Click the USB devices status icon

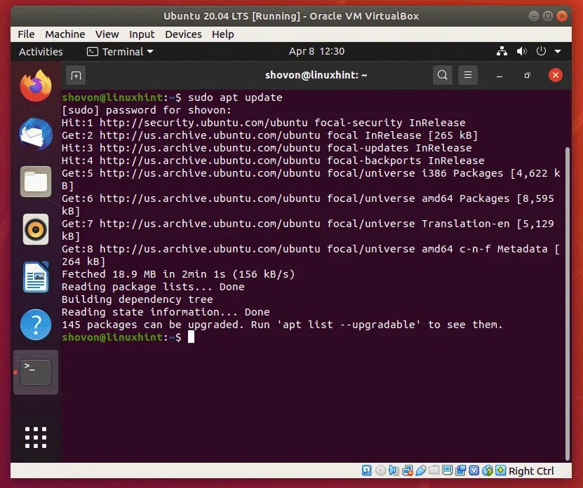421,470
